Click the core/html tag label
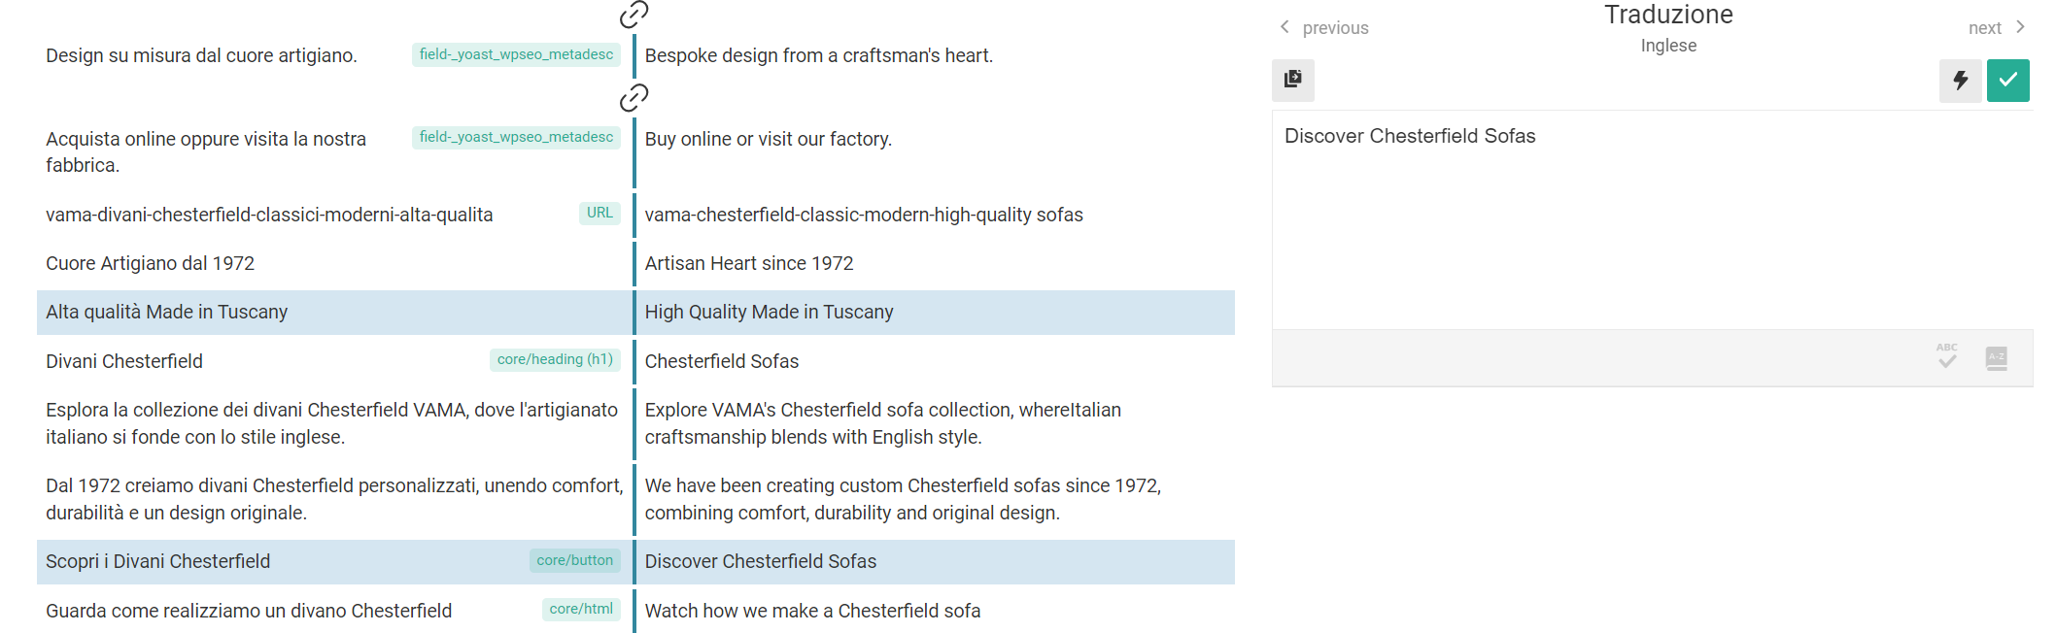This screenshot has width=2056, height=633. tap(581, 609)
